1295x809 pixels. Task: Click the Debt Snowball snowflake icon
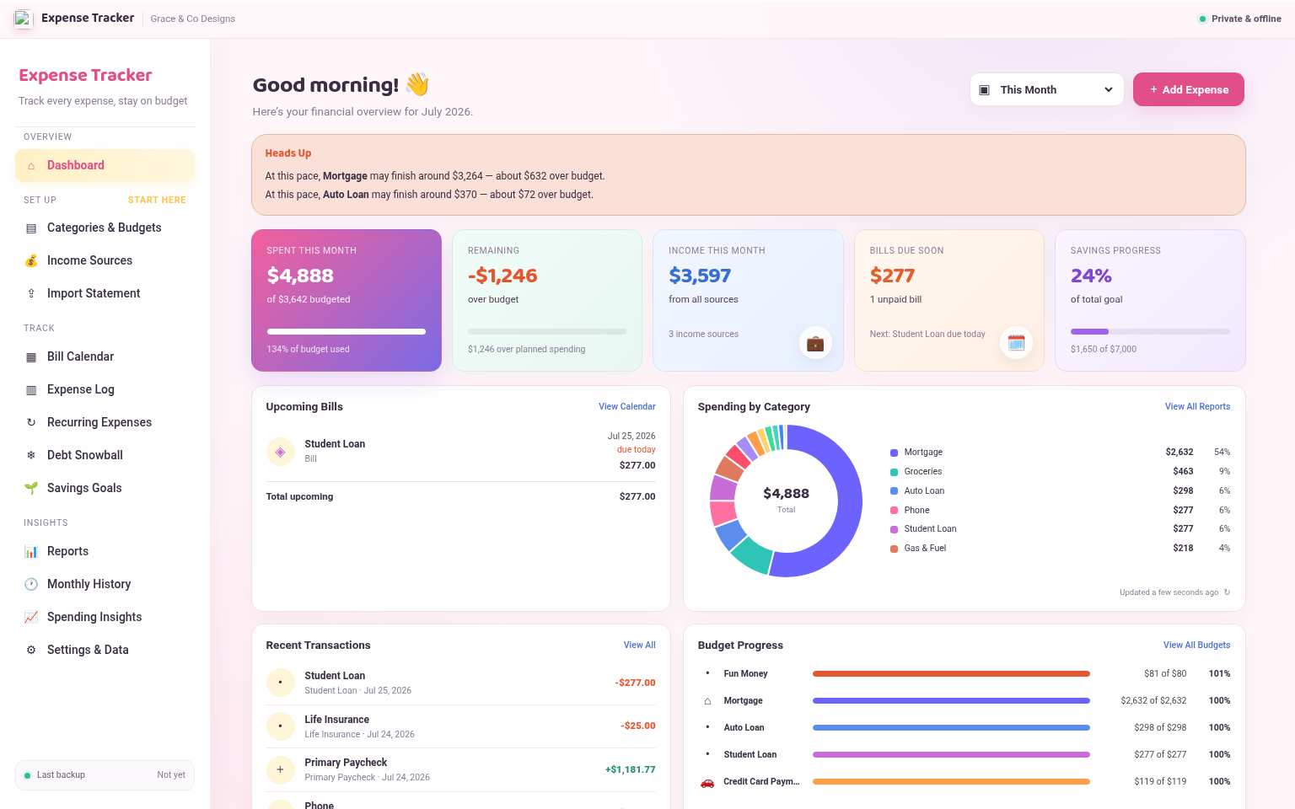coord(31,455)
